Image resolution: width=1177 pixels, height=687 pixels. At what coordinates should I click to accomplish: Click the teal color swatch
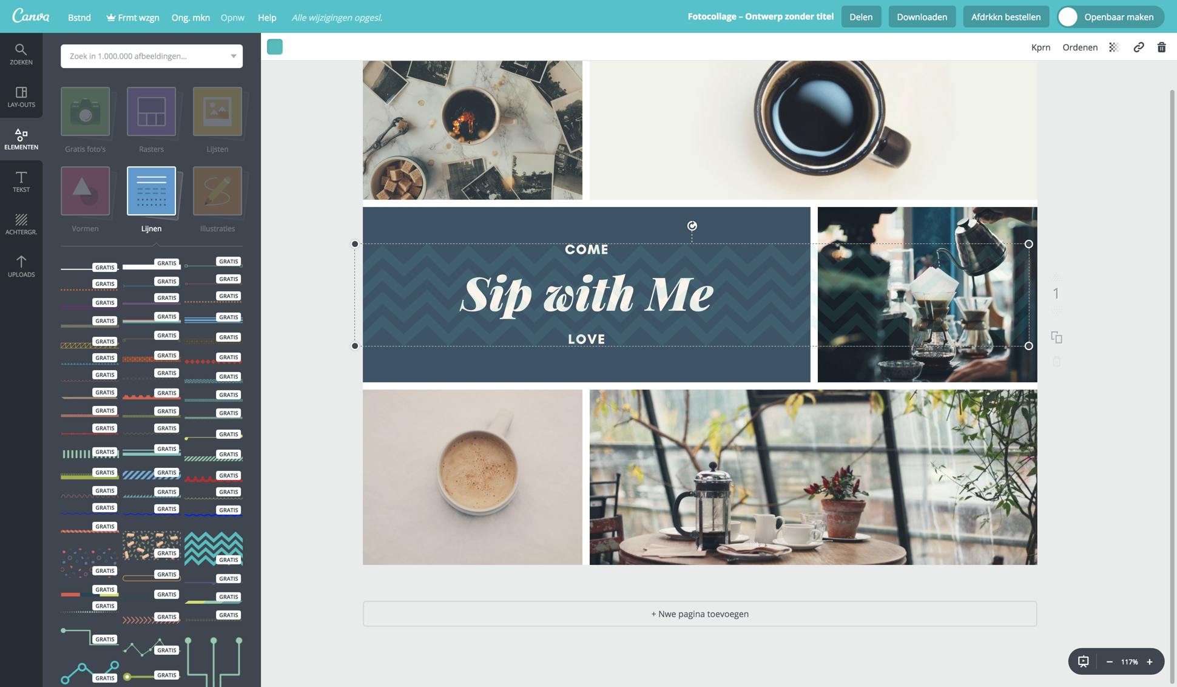[275, 47]
